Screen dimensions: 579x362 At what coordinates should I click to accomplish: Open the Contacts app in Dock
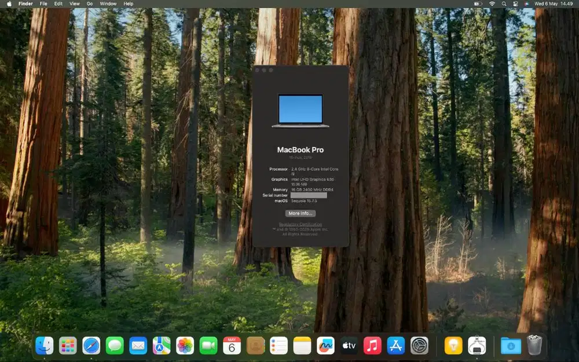point(255,346)
